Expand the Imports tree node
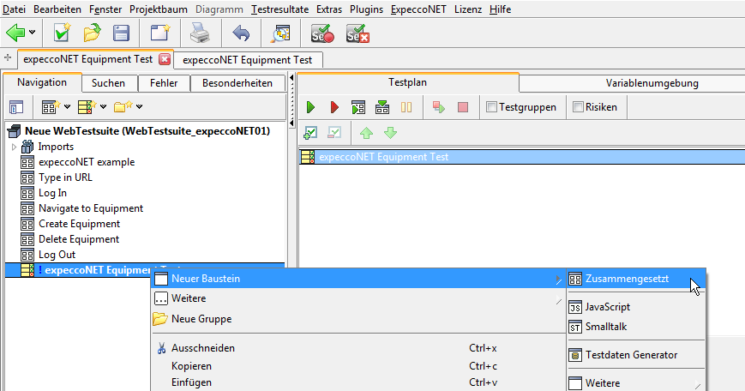 [x=14, y=147]
